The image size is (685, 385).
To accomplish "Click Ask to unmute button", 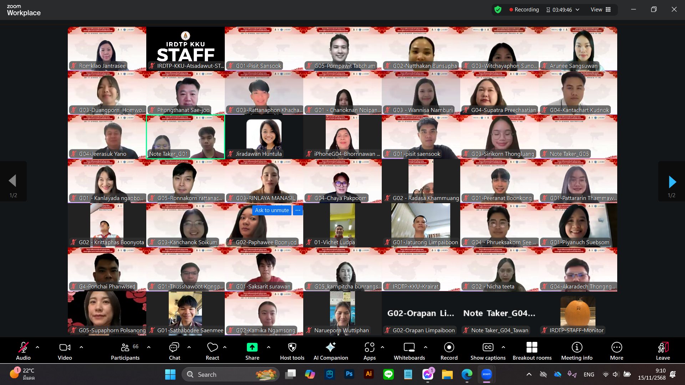I will click(272, 210).
